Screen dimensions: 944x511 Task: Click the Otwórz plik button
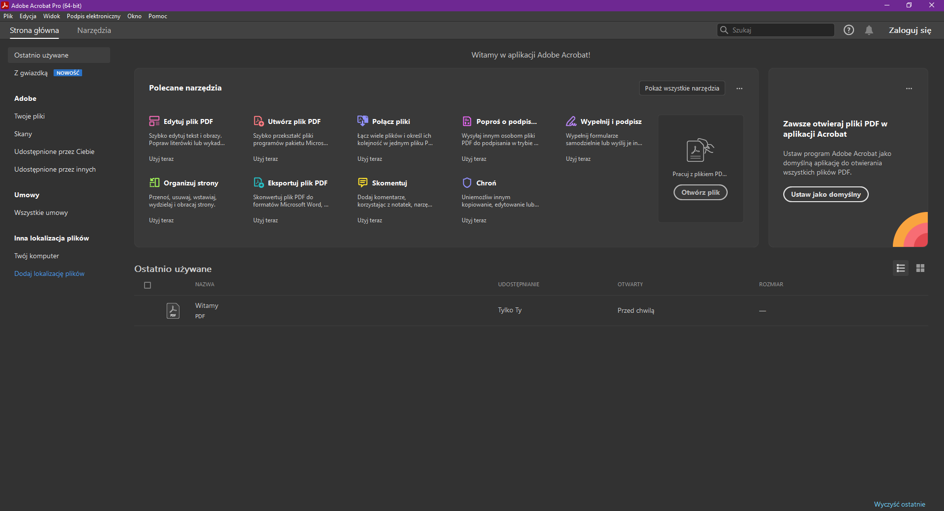coord(700,192)
